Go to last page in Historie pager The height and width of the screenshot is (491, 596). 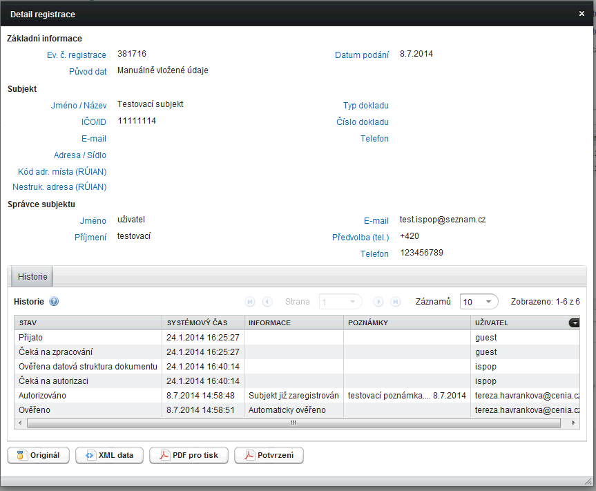pos(396,302)
